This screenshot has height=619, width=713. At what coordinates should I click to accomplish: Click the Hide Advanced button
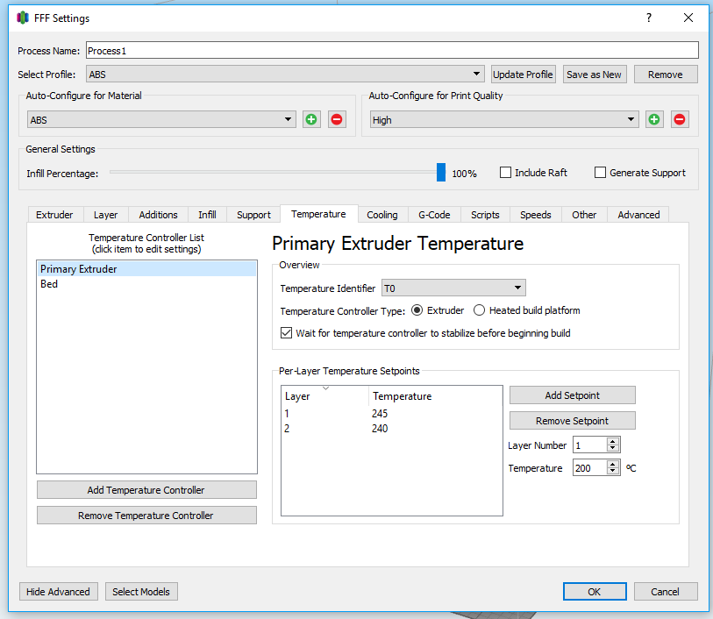point(59,592)
